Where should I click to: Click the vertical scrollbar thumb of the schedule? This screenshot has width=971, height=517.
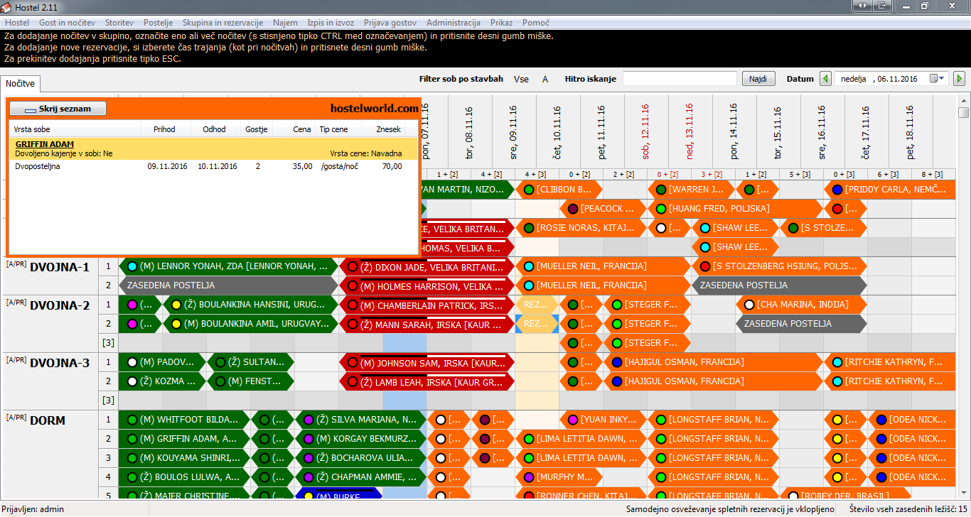[963, 112]
